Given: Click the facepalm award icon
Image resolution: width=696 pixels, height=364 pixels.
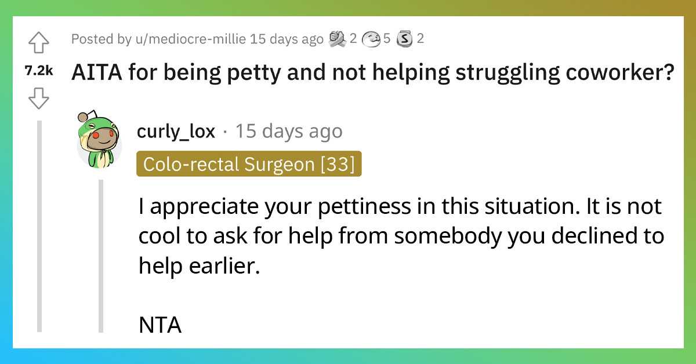Looking at the screenshot, I should click(x=371, y=39).
